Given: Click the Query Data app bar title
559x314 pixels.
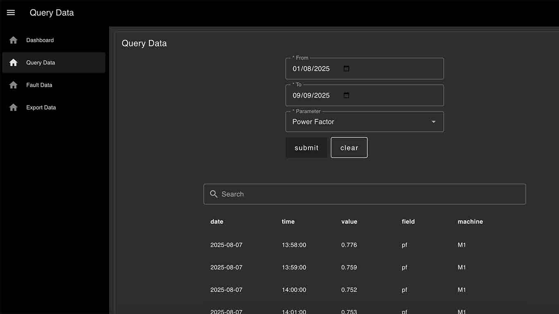Looking at the screenshot, I should [52, 13].
